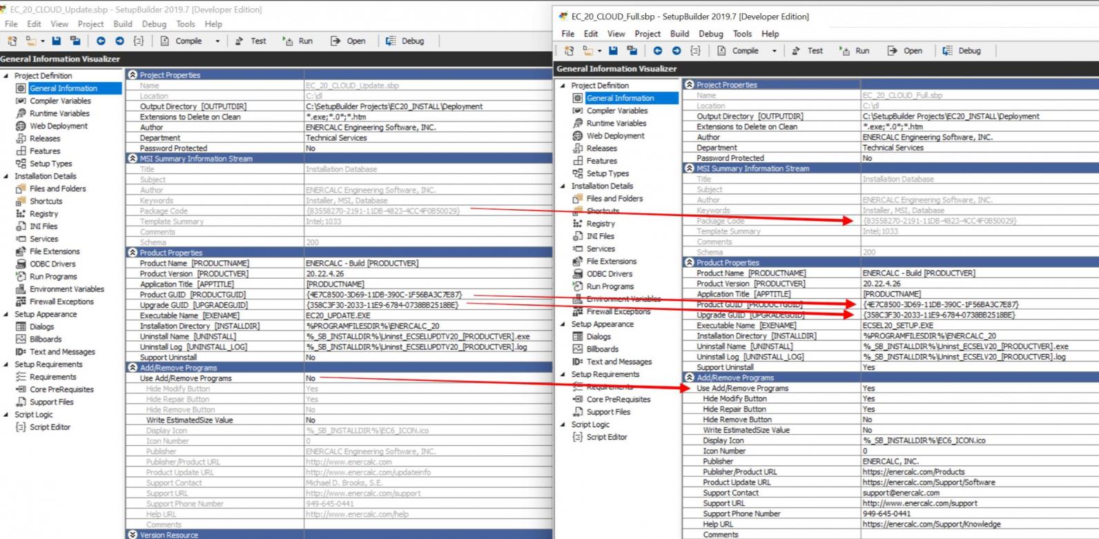Collapse MSI Summary Information Stream section in Update window
This screenshot has width=1099, height=539.
133,158
